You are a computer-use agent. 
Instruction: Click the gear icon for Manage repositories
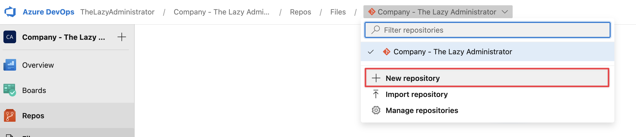point(376,110)
